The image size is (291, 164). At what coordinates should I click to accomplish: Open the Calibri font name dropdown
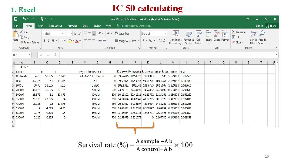tap(62, 34)
